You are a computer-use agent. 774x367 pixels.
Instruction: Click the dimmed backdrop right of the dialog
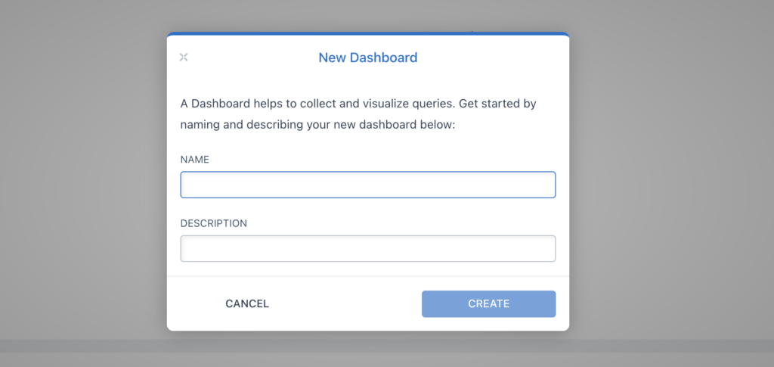pyautogui.click(x=671, y=183)
